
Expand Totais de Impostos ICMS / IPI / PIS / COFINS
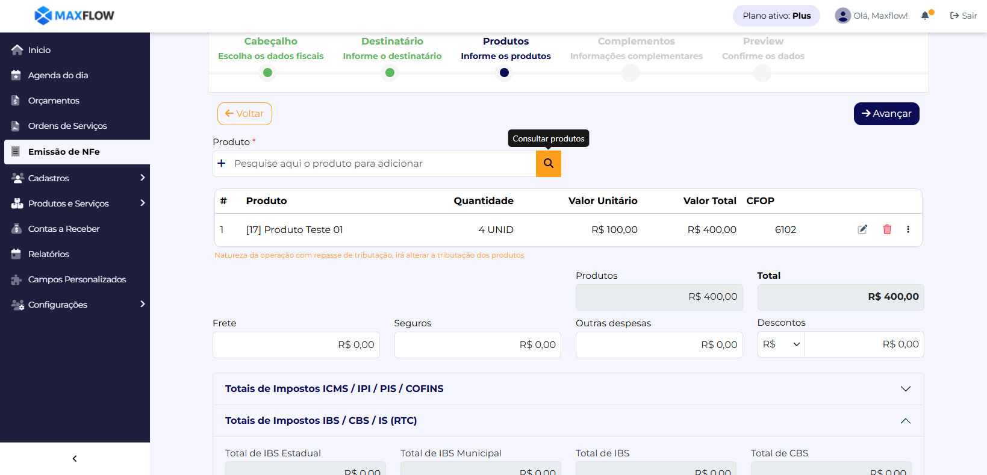pyautogui.click(x=568, y=389)
